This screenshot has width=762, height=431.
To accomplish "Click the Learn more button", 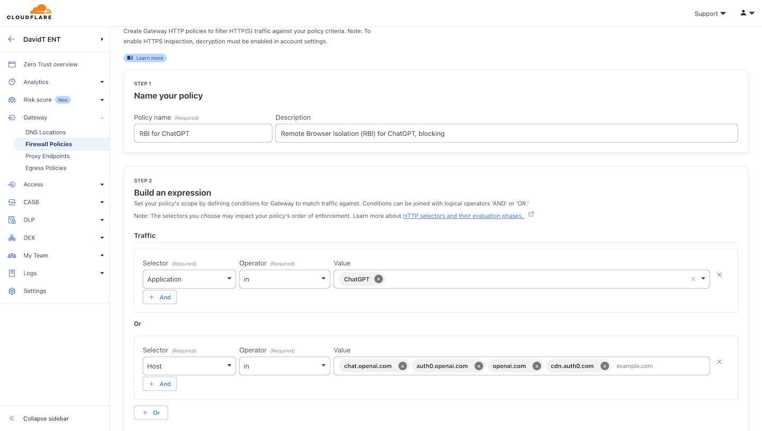I will click(145, 58).
